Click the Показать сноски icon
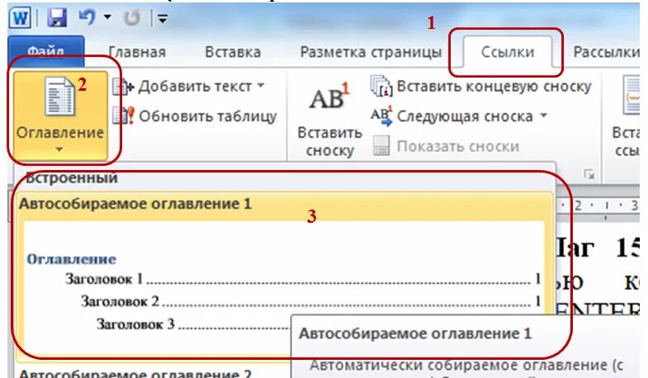Viewport: 648px width, 378px height. 381,146
